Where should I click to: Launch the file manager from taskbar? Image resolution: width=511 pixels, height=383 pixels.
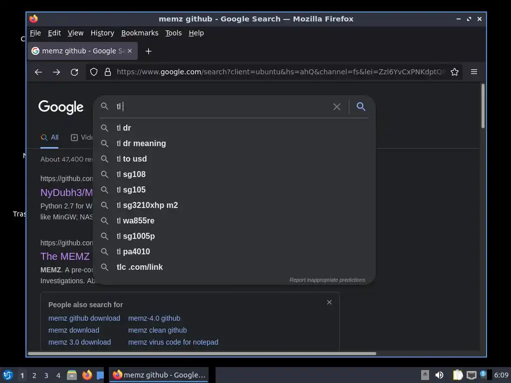pyautogui.click(x=72, y=375)
